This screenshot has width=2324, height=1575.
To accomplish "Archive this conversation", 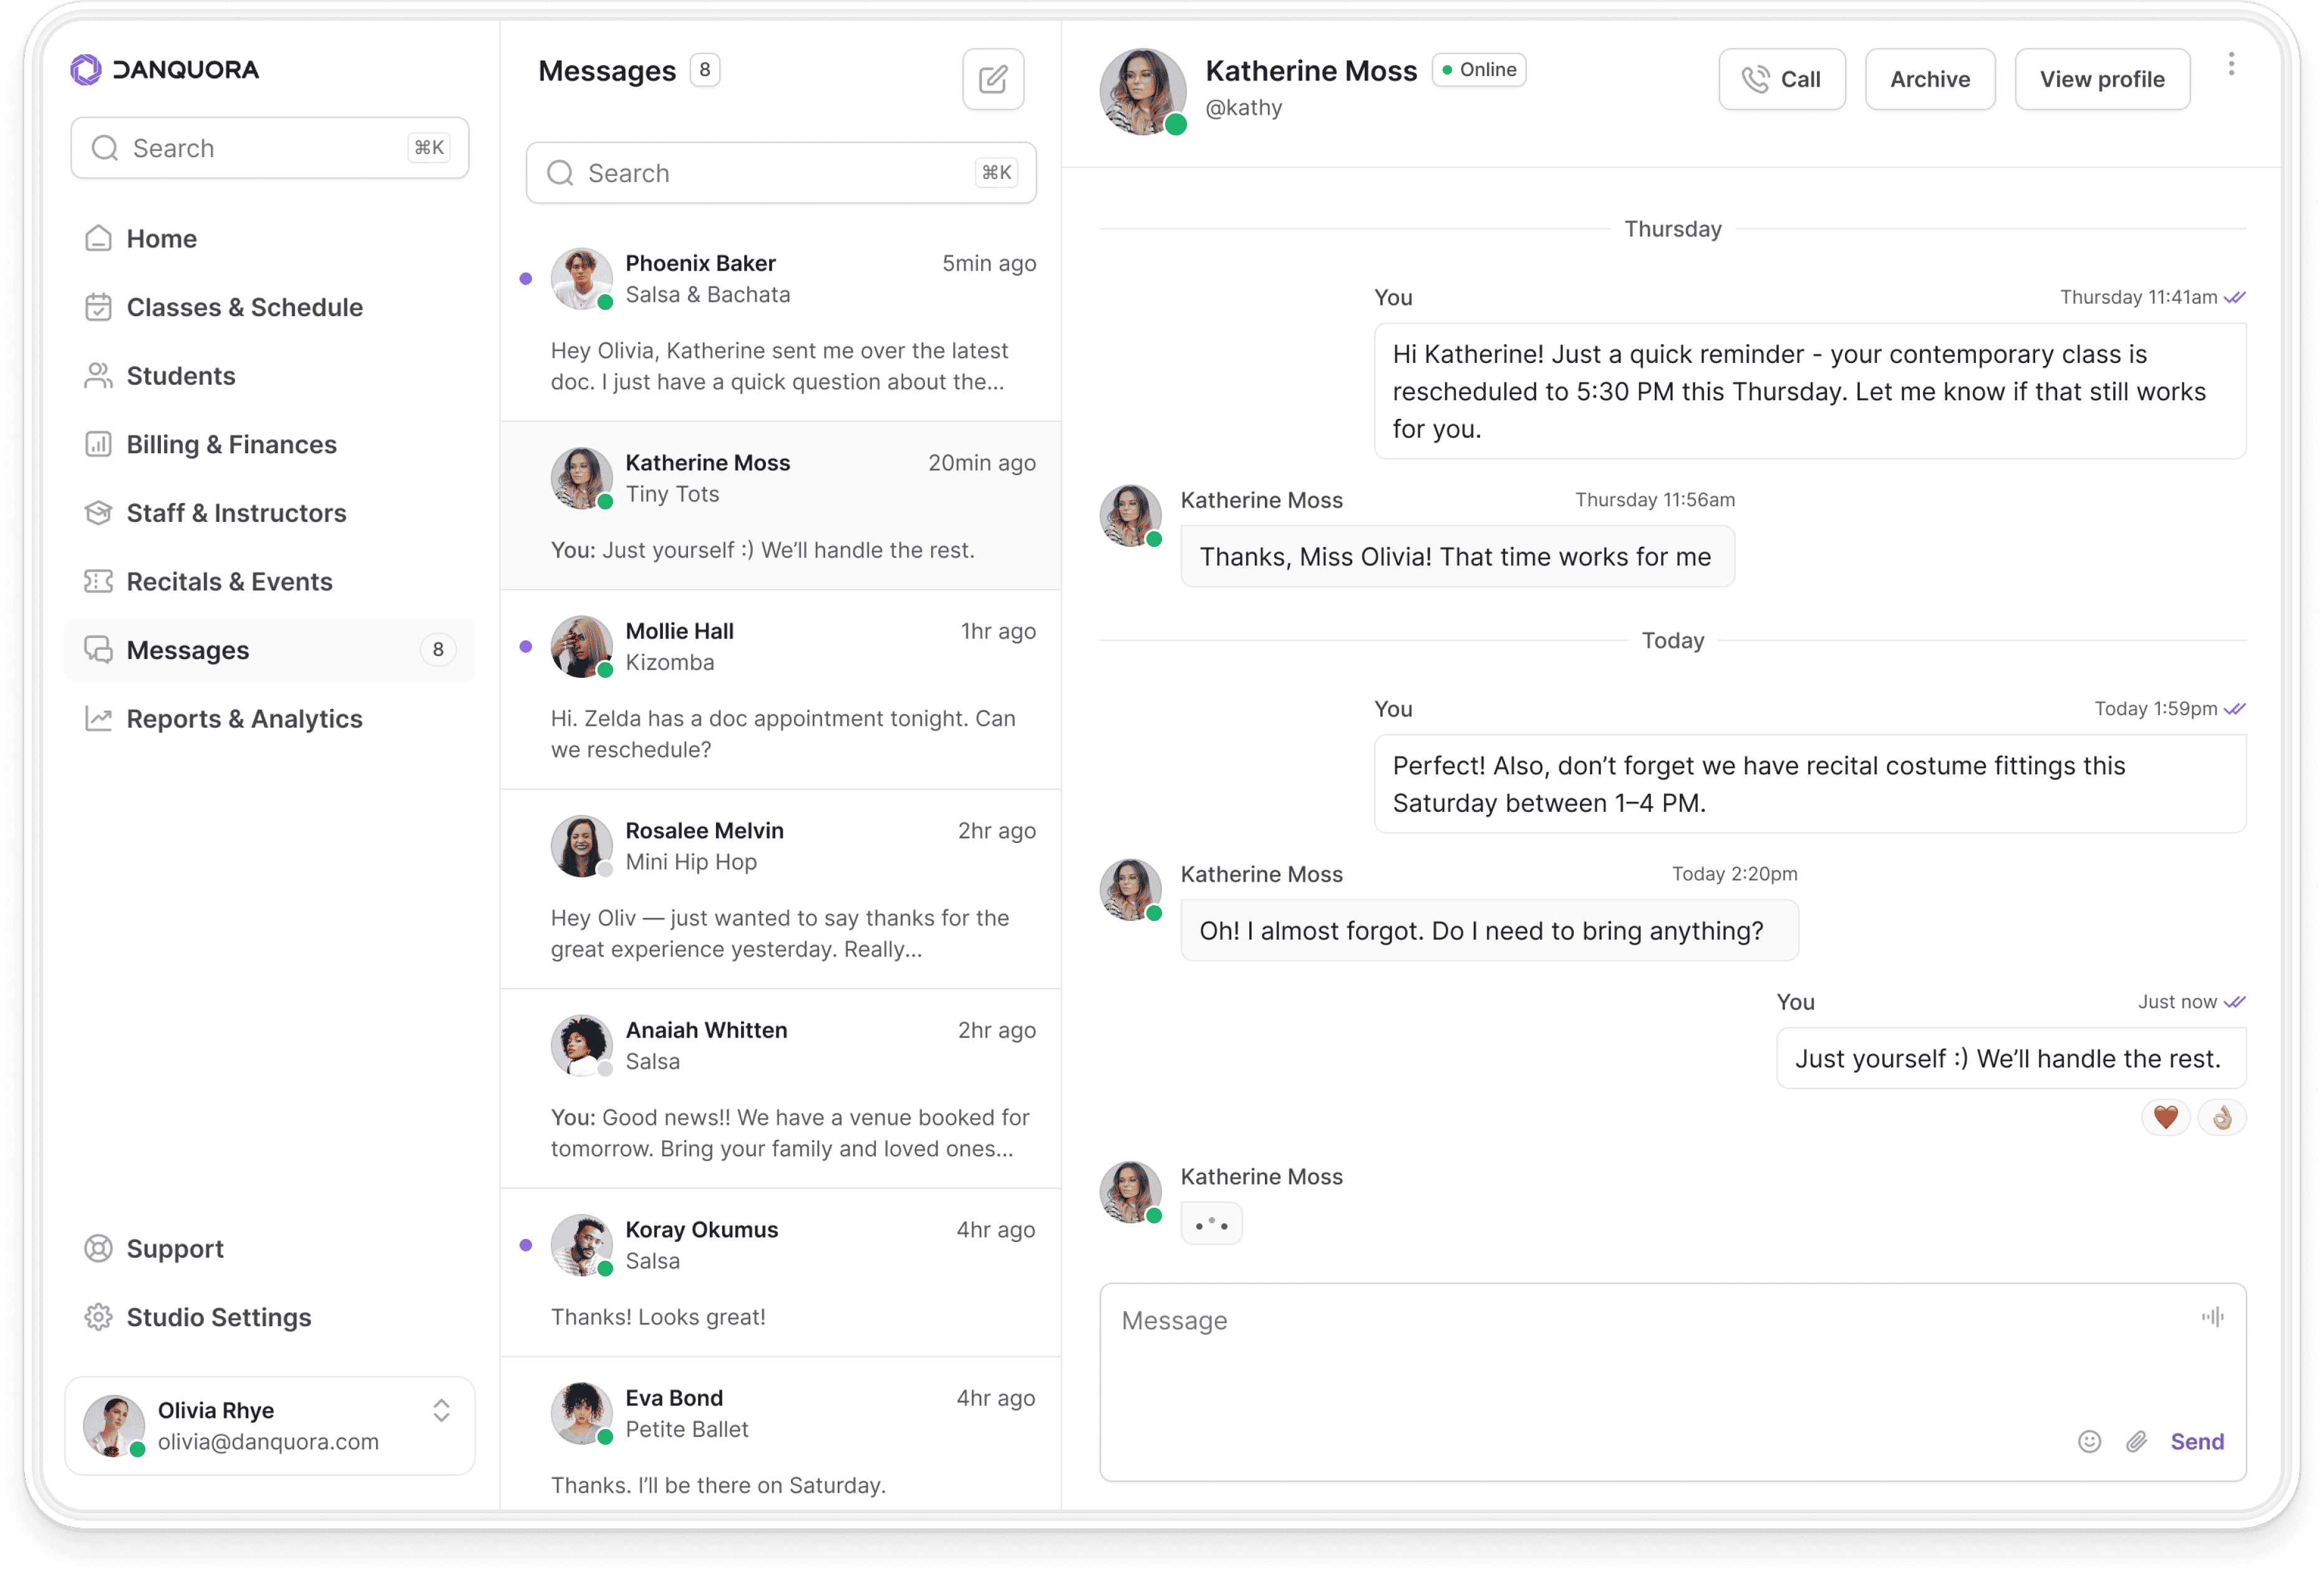I will click(x=1929, y=79).
